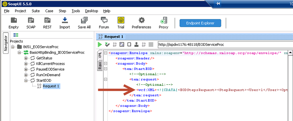Collapse the soapenv:Body XML fold
This screenshot has width=293, height=121.
[105, 63]
